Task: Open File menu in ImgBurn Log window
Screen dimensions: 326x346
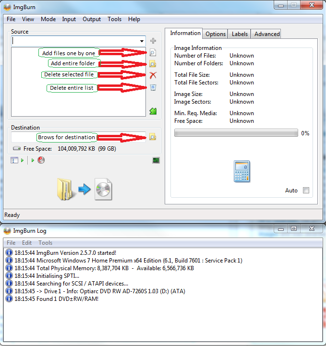Action: [x=11, y=243]
